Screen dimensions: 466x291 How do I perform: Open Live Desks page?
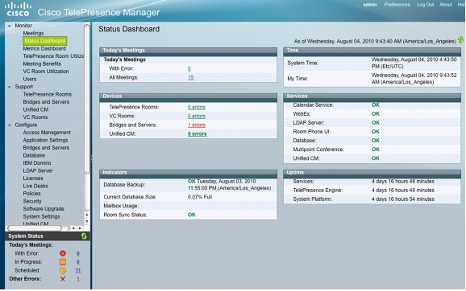[x=35, y=186]
